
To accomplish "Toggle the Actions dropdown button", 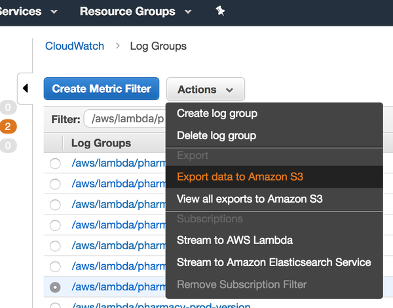I will tap(205, 90).
